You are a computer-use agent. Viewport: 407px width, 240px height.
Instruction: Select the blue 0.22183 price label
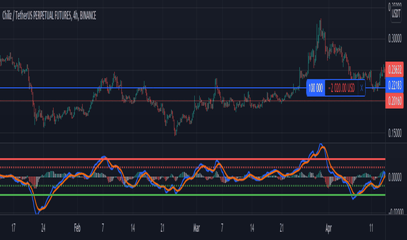click(x=394, y=85)
